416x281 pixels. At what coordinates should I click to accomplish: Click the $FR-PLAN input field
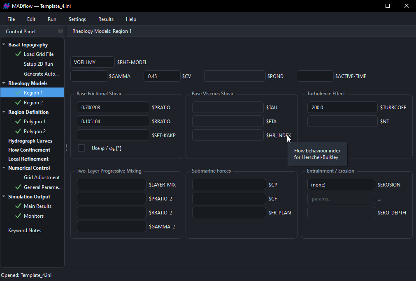click(x=229, y=212)
